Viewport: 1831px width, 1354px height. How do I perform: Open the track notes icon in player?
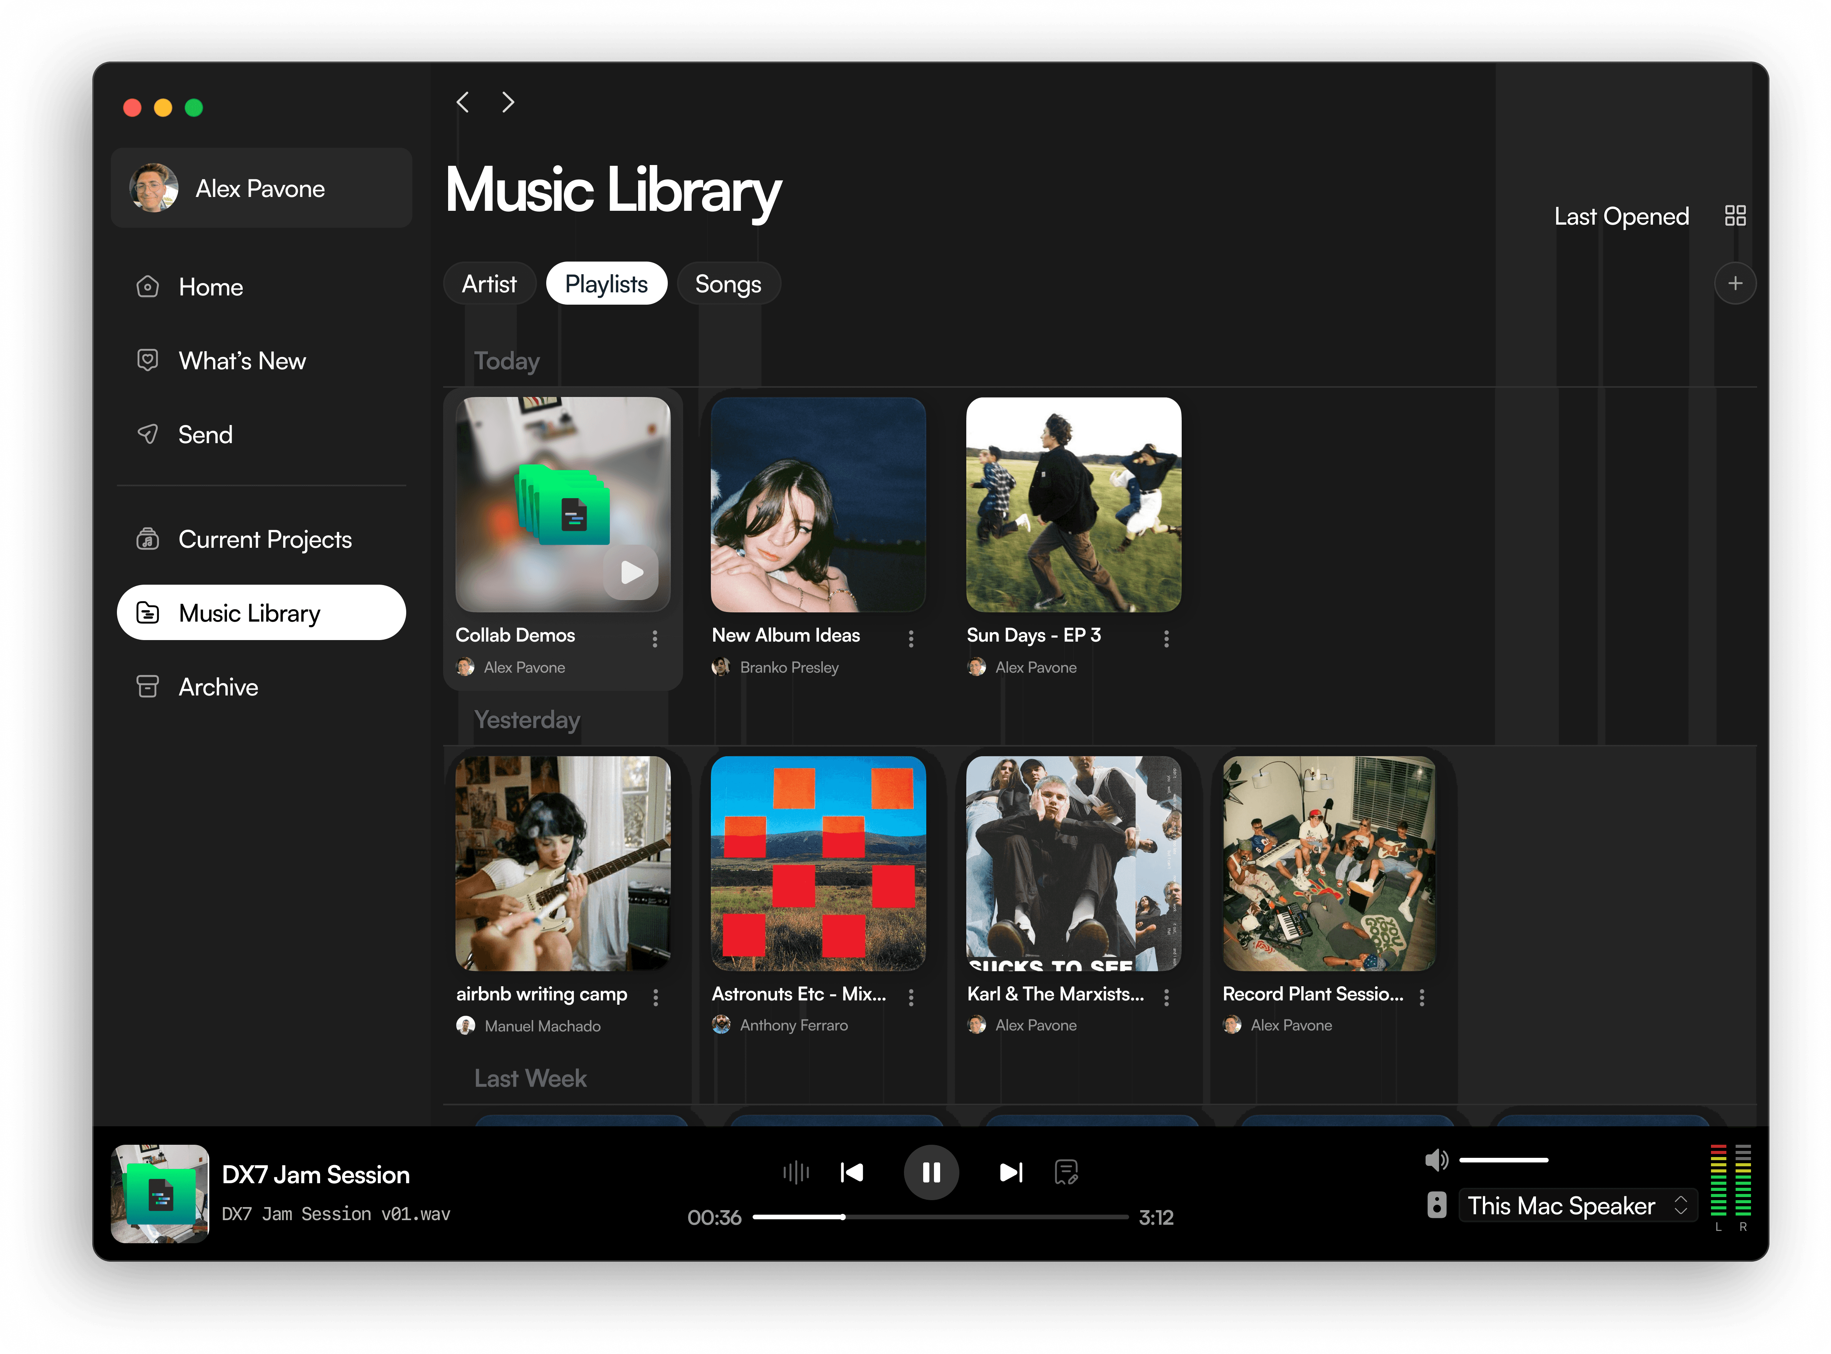pyautogui.click(x=1066, y=1172)
